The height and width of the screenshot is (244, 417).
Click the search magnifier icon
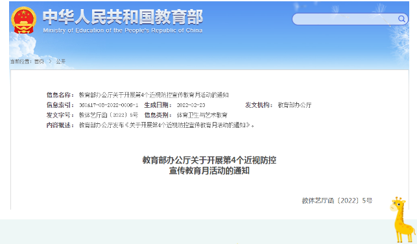[x=401, y=19]
